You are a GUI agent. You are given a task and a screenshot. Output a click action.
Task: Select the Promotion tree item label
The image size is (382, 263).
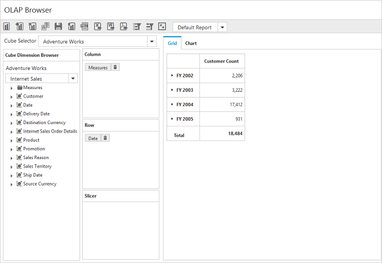pos(34,149)
